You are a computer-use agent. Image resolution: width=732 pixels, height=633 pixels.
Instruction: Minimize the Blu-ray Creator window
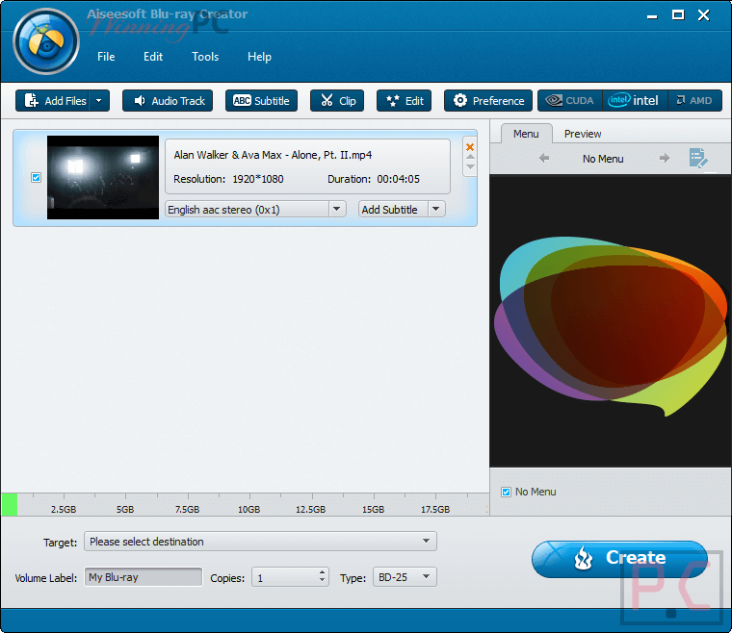point(652,15)
